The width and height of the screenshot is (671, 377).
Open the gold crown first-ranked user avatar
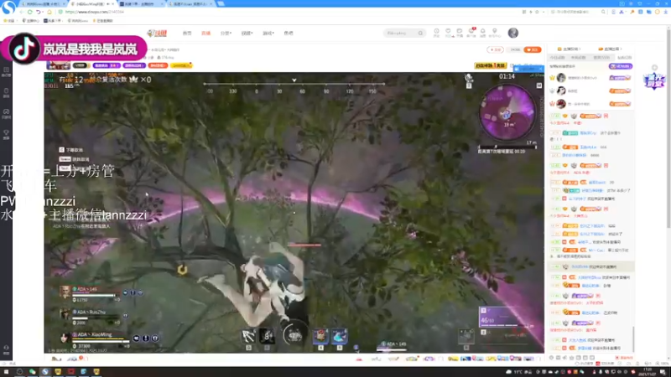point(561,78)
